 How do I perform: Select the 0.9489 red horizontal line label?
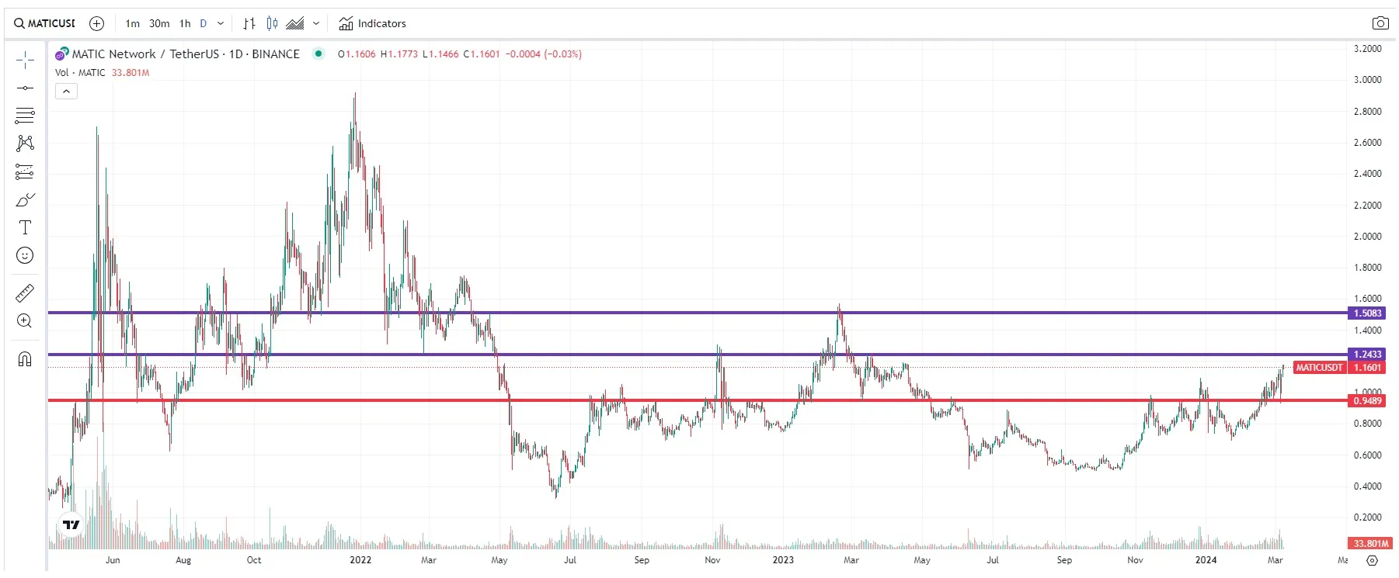pyautogui.click(x=1367, y=401)
